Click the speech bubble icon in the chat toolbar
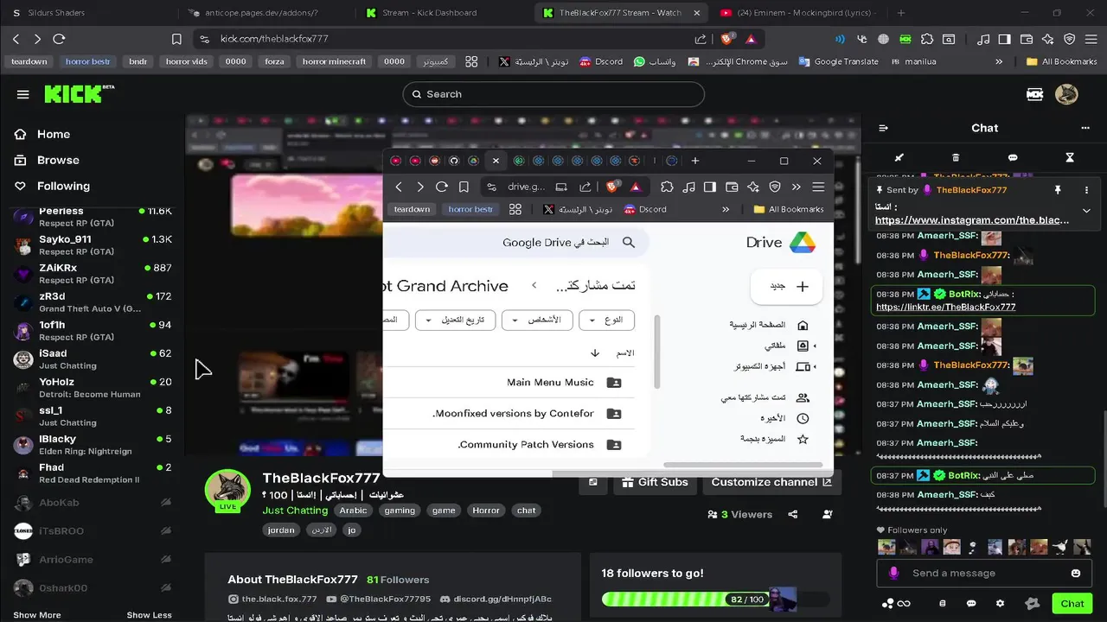The height and width of the screenshot is (622, 1107). tap(1013, 158)
